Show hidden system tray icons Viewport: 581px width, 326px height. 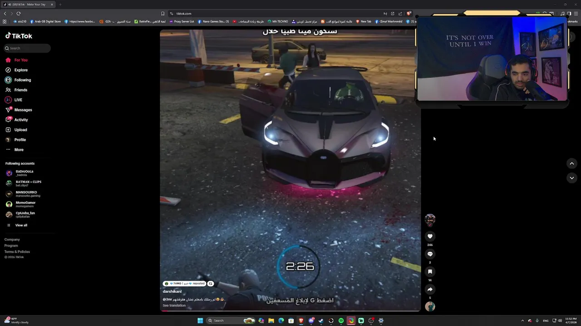[522, 321]
